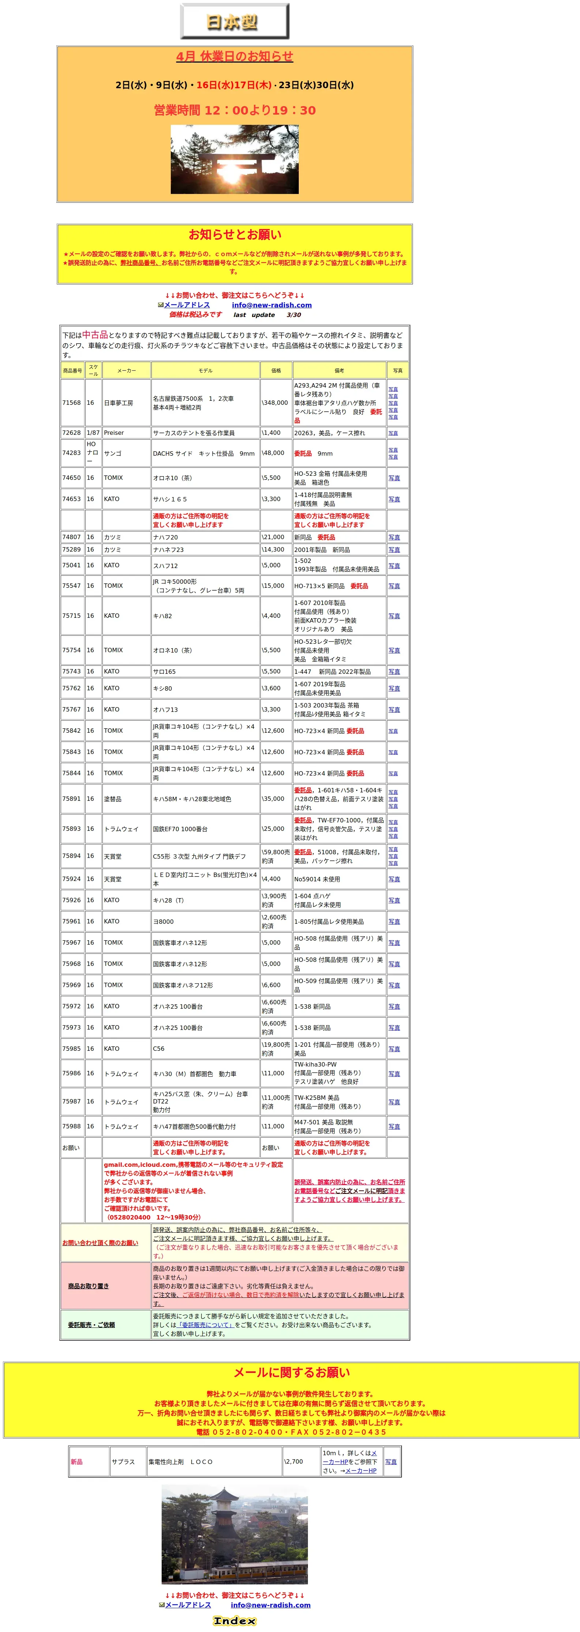Screen dimensions: 580x1632
Task: Open 写真 link for item 75988 キハ47
Action: tap(394, 1127)
